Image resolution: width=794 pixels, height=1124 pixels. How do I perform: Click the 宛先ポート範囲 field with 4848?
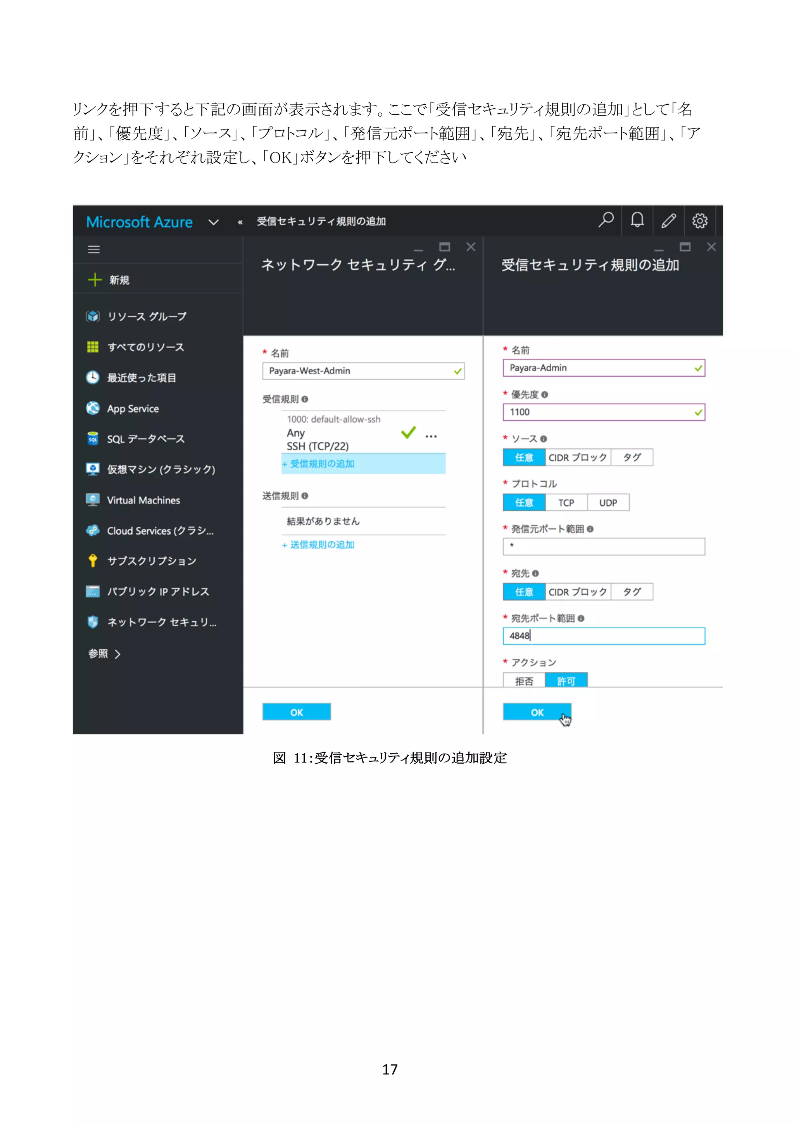click(x=604, y=636)
